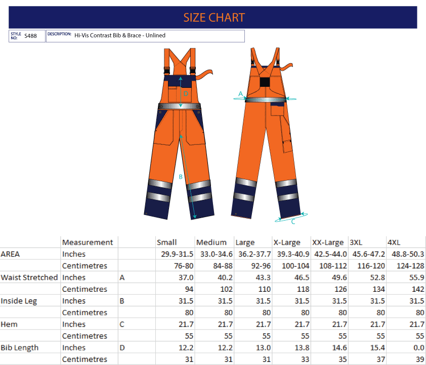Select the Large size column header

[x=245, y=242]
